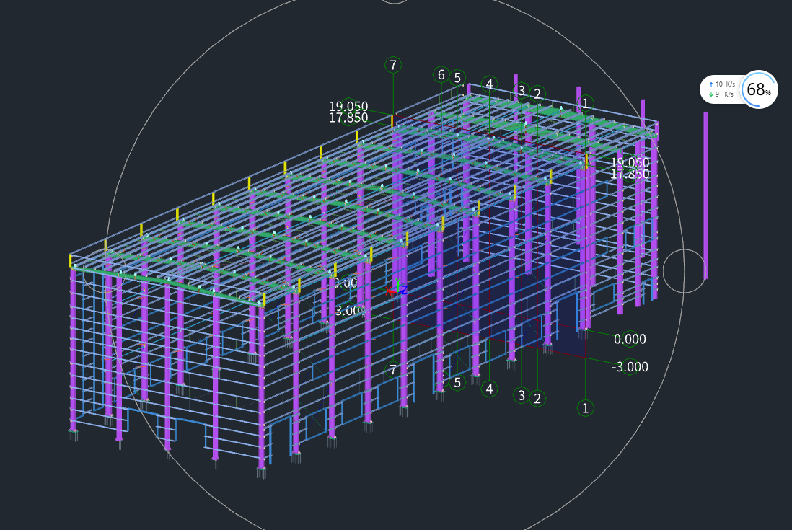This screenshot has height=530, width=792.
Task: Select top grid bubble number 1
Action: point(585,103)
